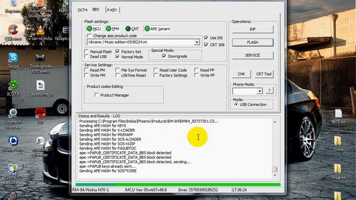Enable Read PP checkbox
Viewport: 356px width, 200px height.
(196, 70)
